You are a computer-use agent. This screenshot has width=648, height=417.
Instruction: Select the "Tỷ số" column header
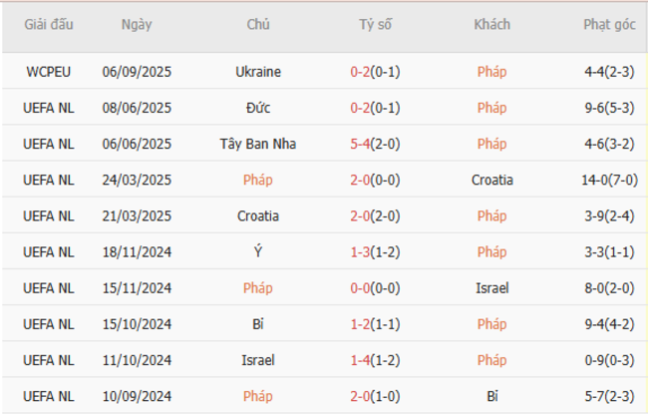[376, 25]
